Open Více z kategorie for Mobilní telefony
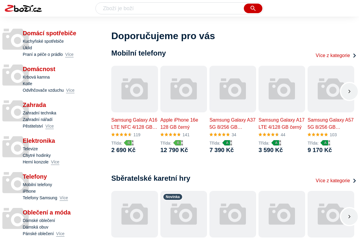 336,56
